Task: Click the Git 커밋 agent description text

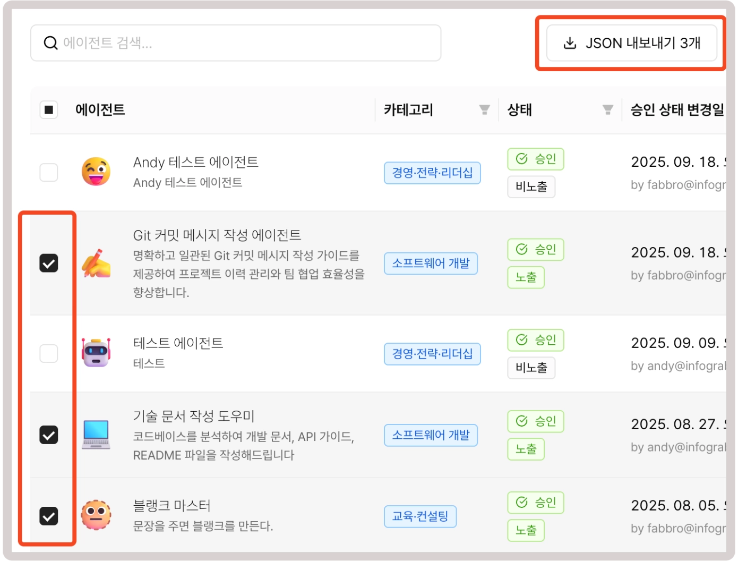Action: 249,274
